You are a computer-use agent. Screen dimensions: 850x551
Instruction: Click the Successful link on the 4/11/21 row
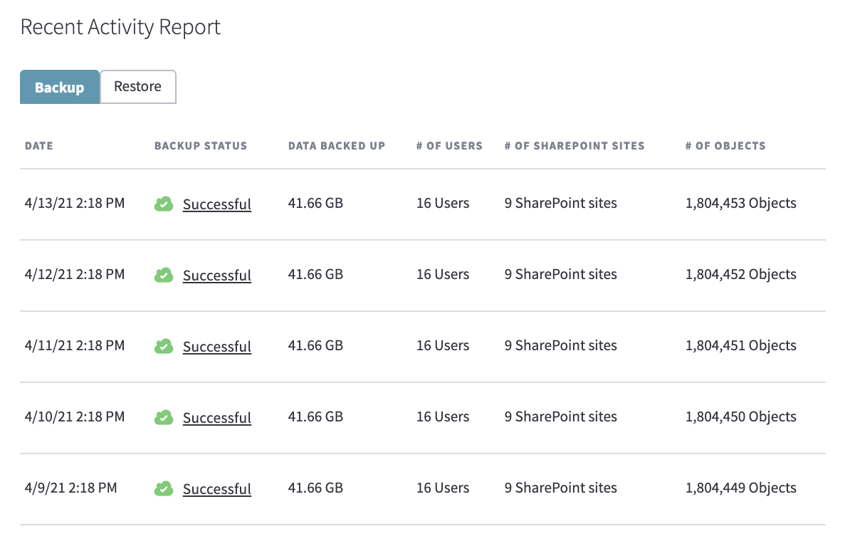tap(217, 346)
